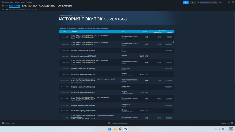Click the Аккаунт breadcrumb link

(x=69, y=15)
